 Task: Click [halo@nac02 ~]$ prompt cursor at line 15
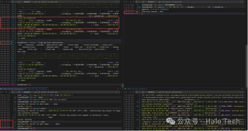point(34,128)
